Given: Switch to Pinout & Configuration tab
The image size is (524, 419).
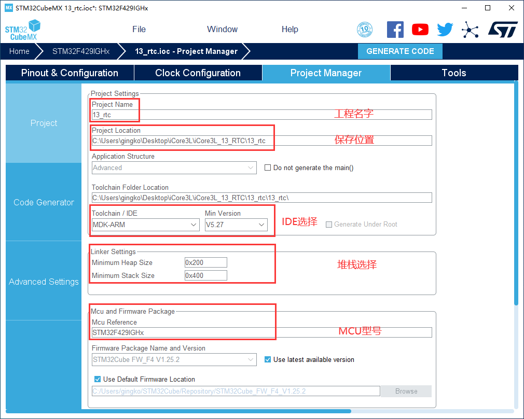Looking at the screenshot, I should (70, 73).
